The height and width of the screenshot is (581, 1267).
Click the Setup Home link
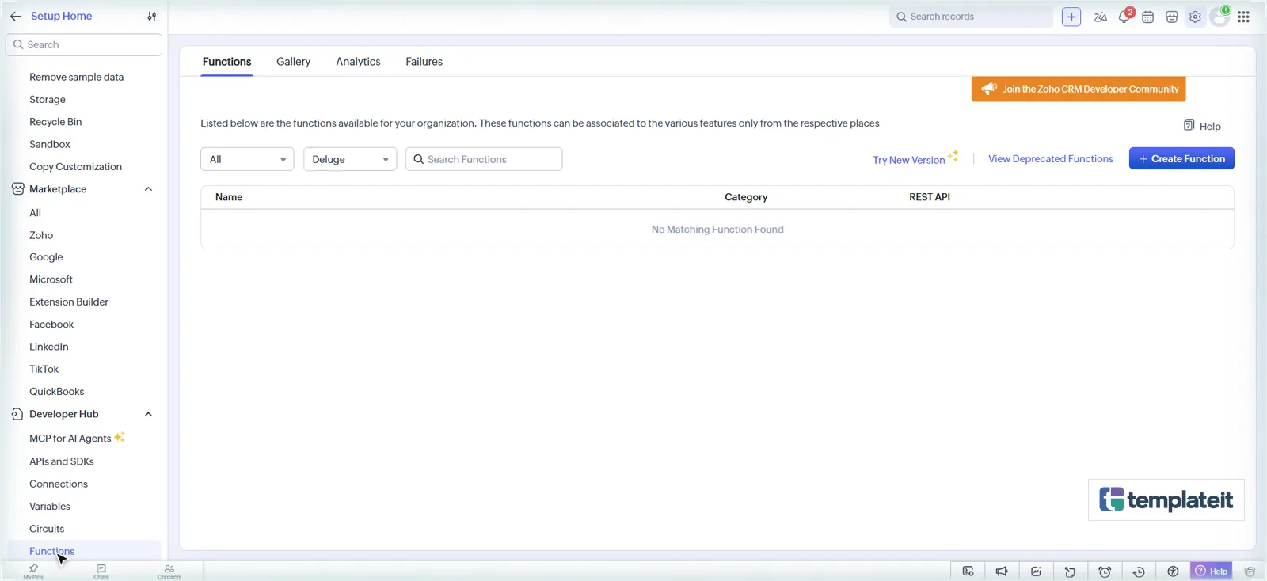click(x=61, y=16)
